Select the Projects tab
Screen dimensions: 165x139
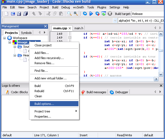(x=11, y=33)
